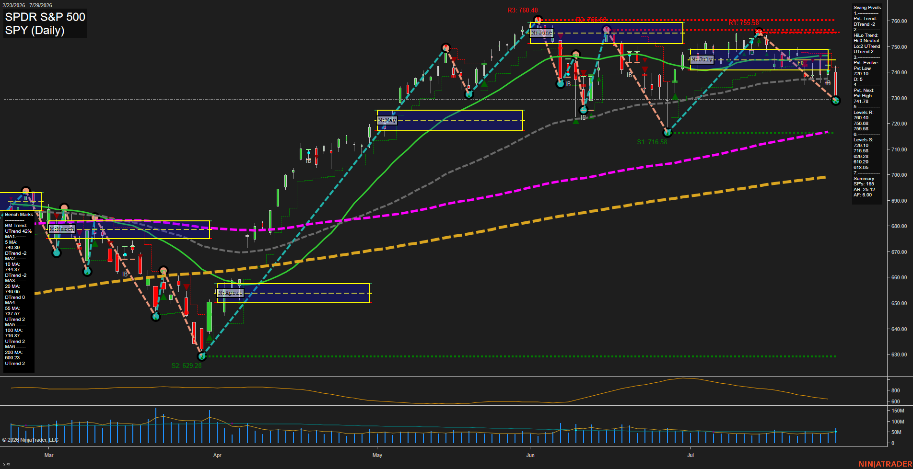Click the 10 MA: label in Bench Marks
913x469 pixels.
(x=12, y=264)
